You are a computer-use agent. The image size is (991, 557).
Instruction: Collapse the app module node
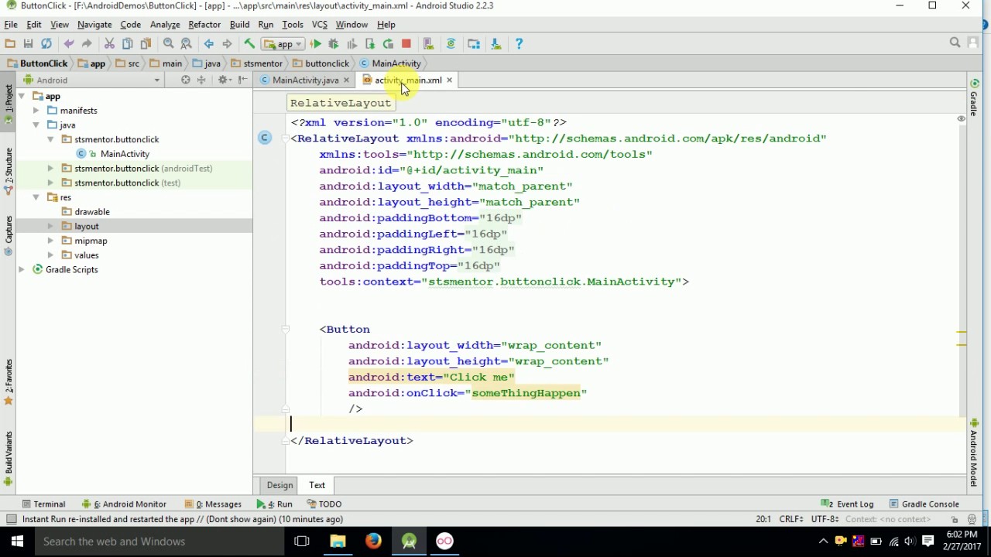[22, 96]
